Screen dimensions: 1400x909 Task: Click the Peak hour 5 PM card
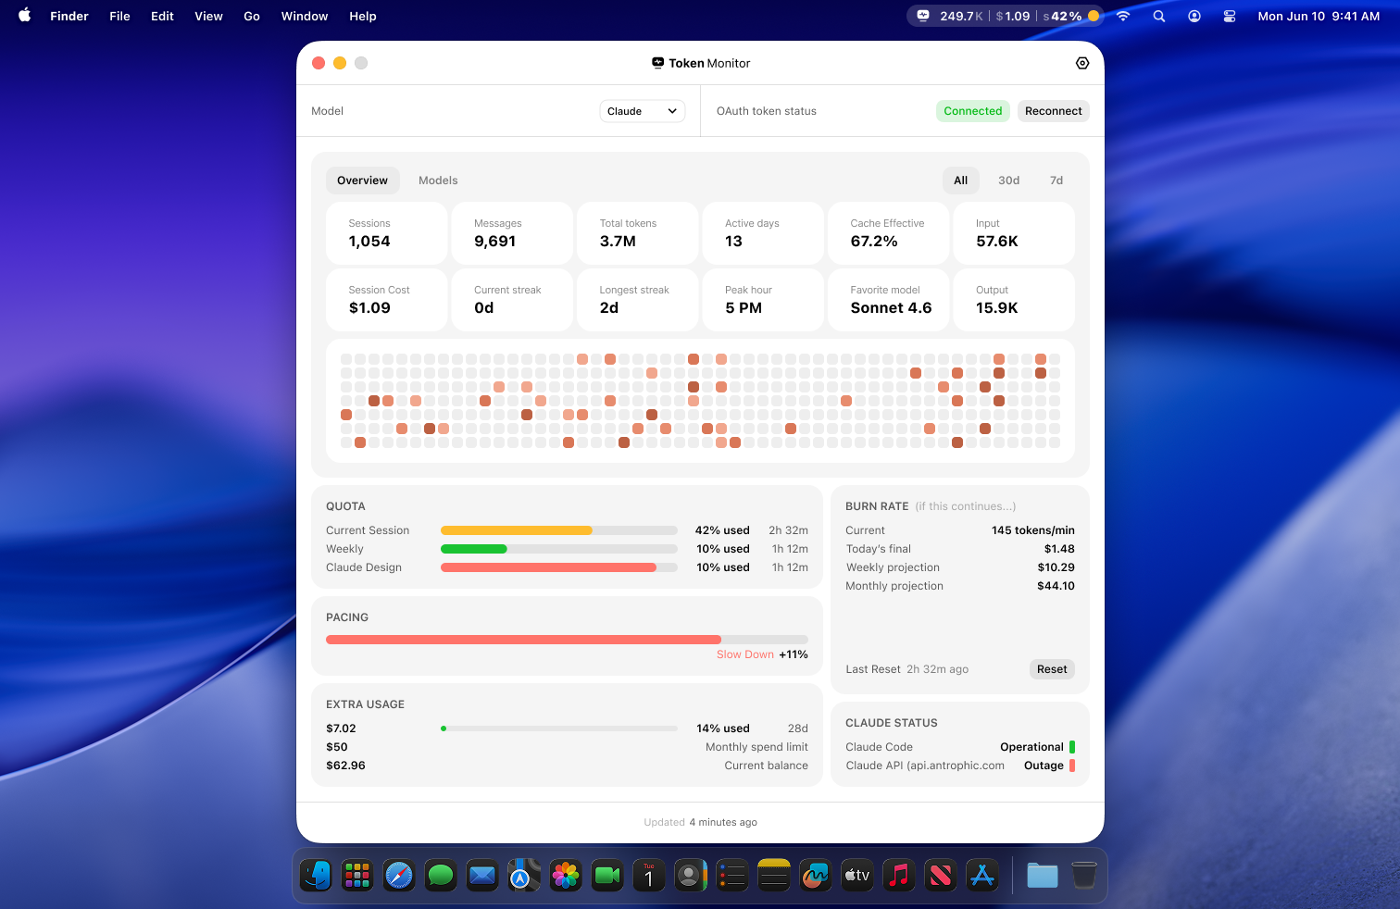tap(763, 300)
